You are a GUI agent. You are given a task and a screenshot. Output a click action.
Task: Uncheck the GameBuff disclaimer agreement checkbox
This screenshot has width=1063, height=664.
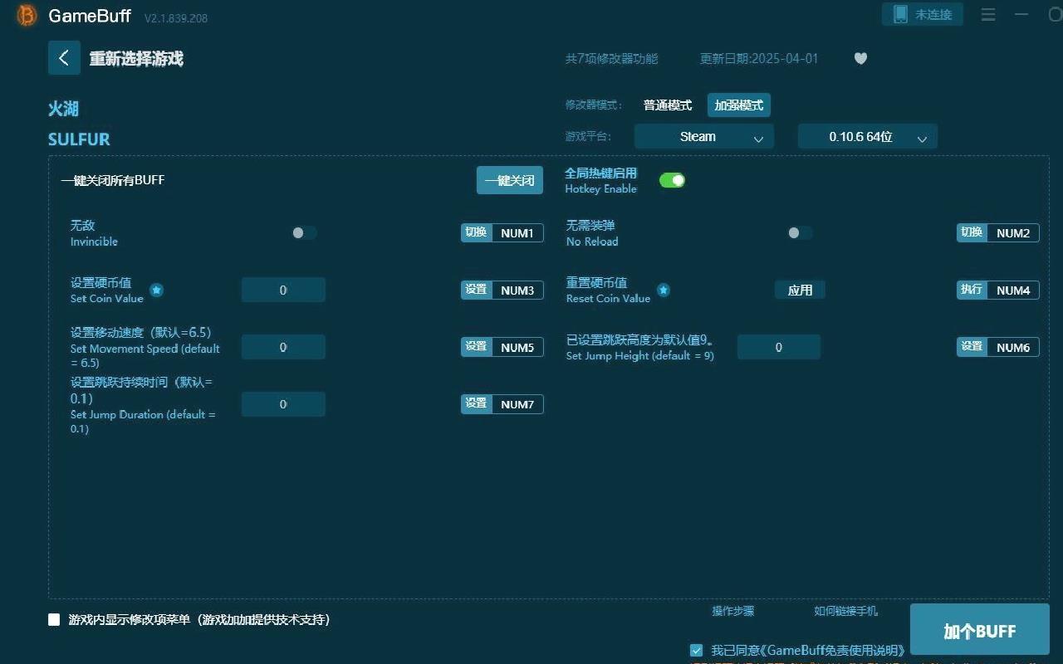pyautogui.click(x=696, y=650)
